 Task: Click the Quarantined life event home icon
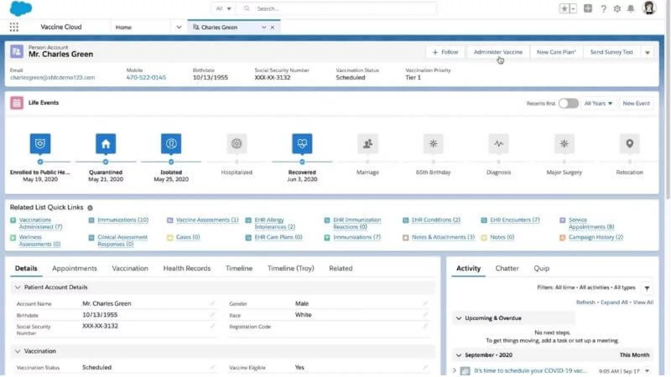tap(106, 144)
